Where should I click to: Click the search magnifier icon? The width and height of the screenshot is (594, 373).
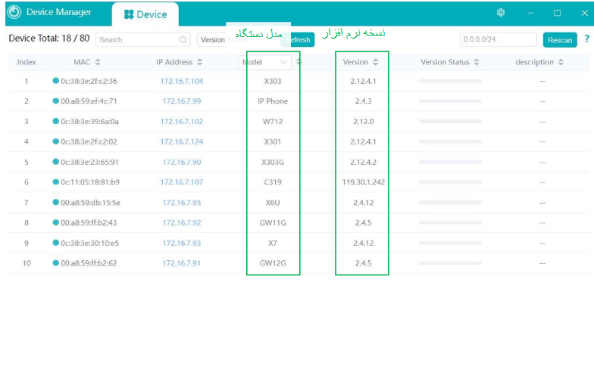(x=183, y=39)
